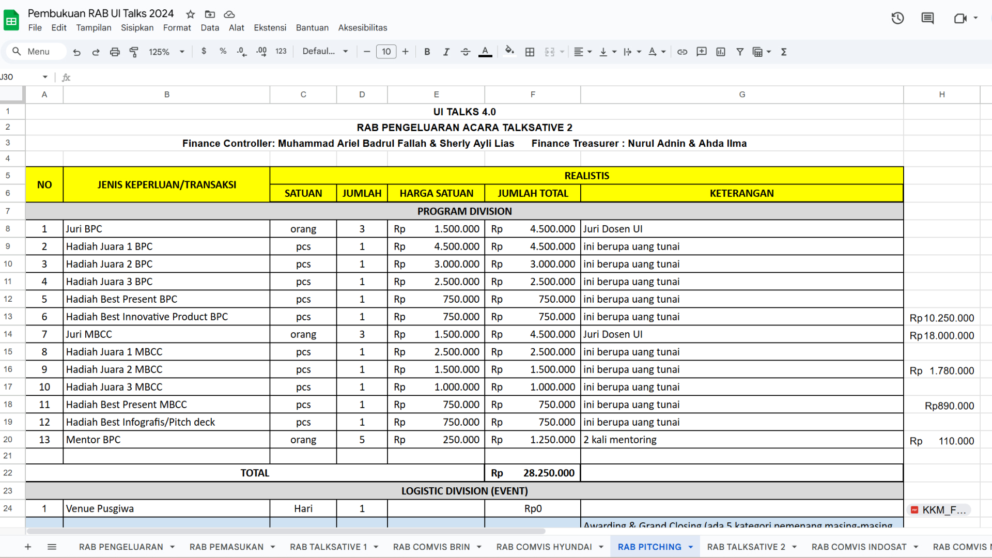
Task: Decrease font size with minus button
Action: tap(367, 52)
